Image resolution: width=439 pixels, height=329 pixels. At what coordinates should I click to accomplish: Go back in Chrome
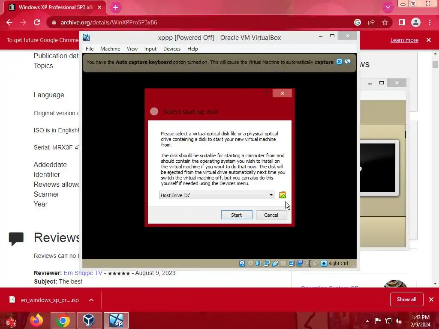point(9,22)
